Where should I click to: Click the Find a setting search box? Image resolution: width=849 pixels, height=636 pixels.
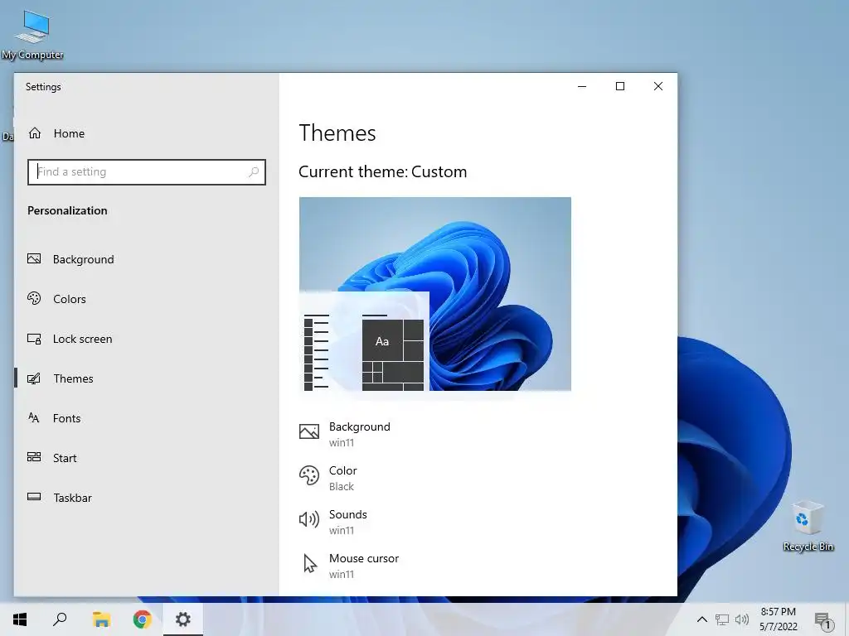pyautogui.click(x=146, y=172)
